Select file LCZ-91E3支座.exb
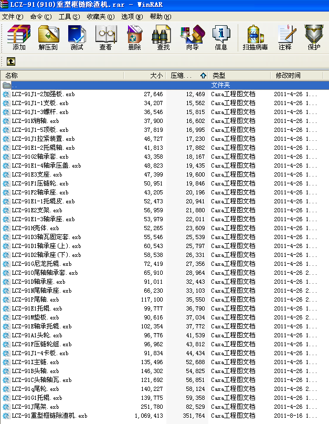Screen dimensions: 329x424 pos(37,174)
